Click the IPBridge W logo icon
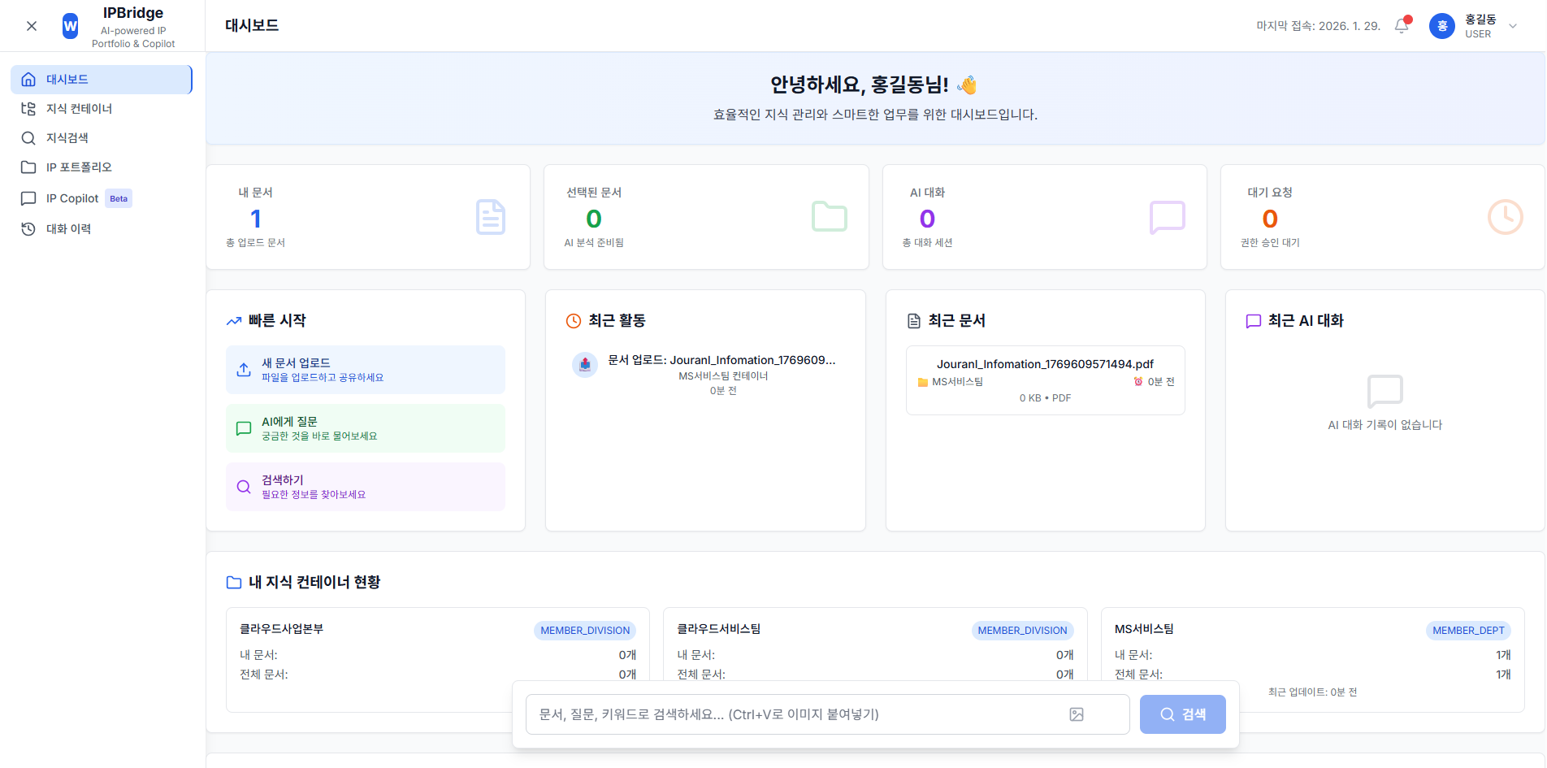Image resolution: width=1547 pixels, height=768 pixels. pyautogui.click(x=71, y=26)
